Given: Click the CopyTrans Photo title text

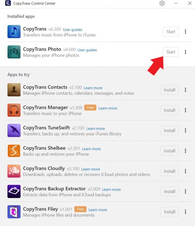Looking at the screenshot, I should coord(42,49).
